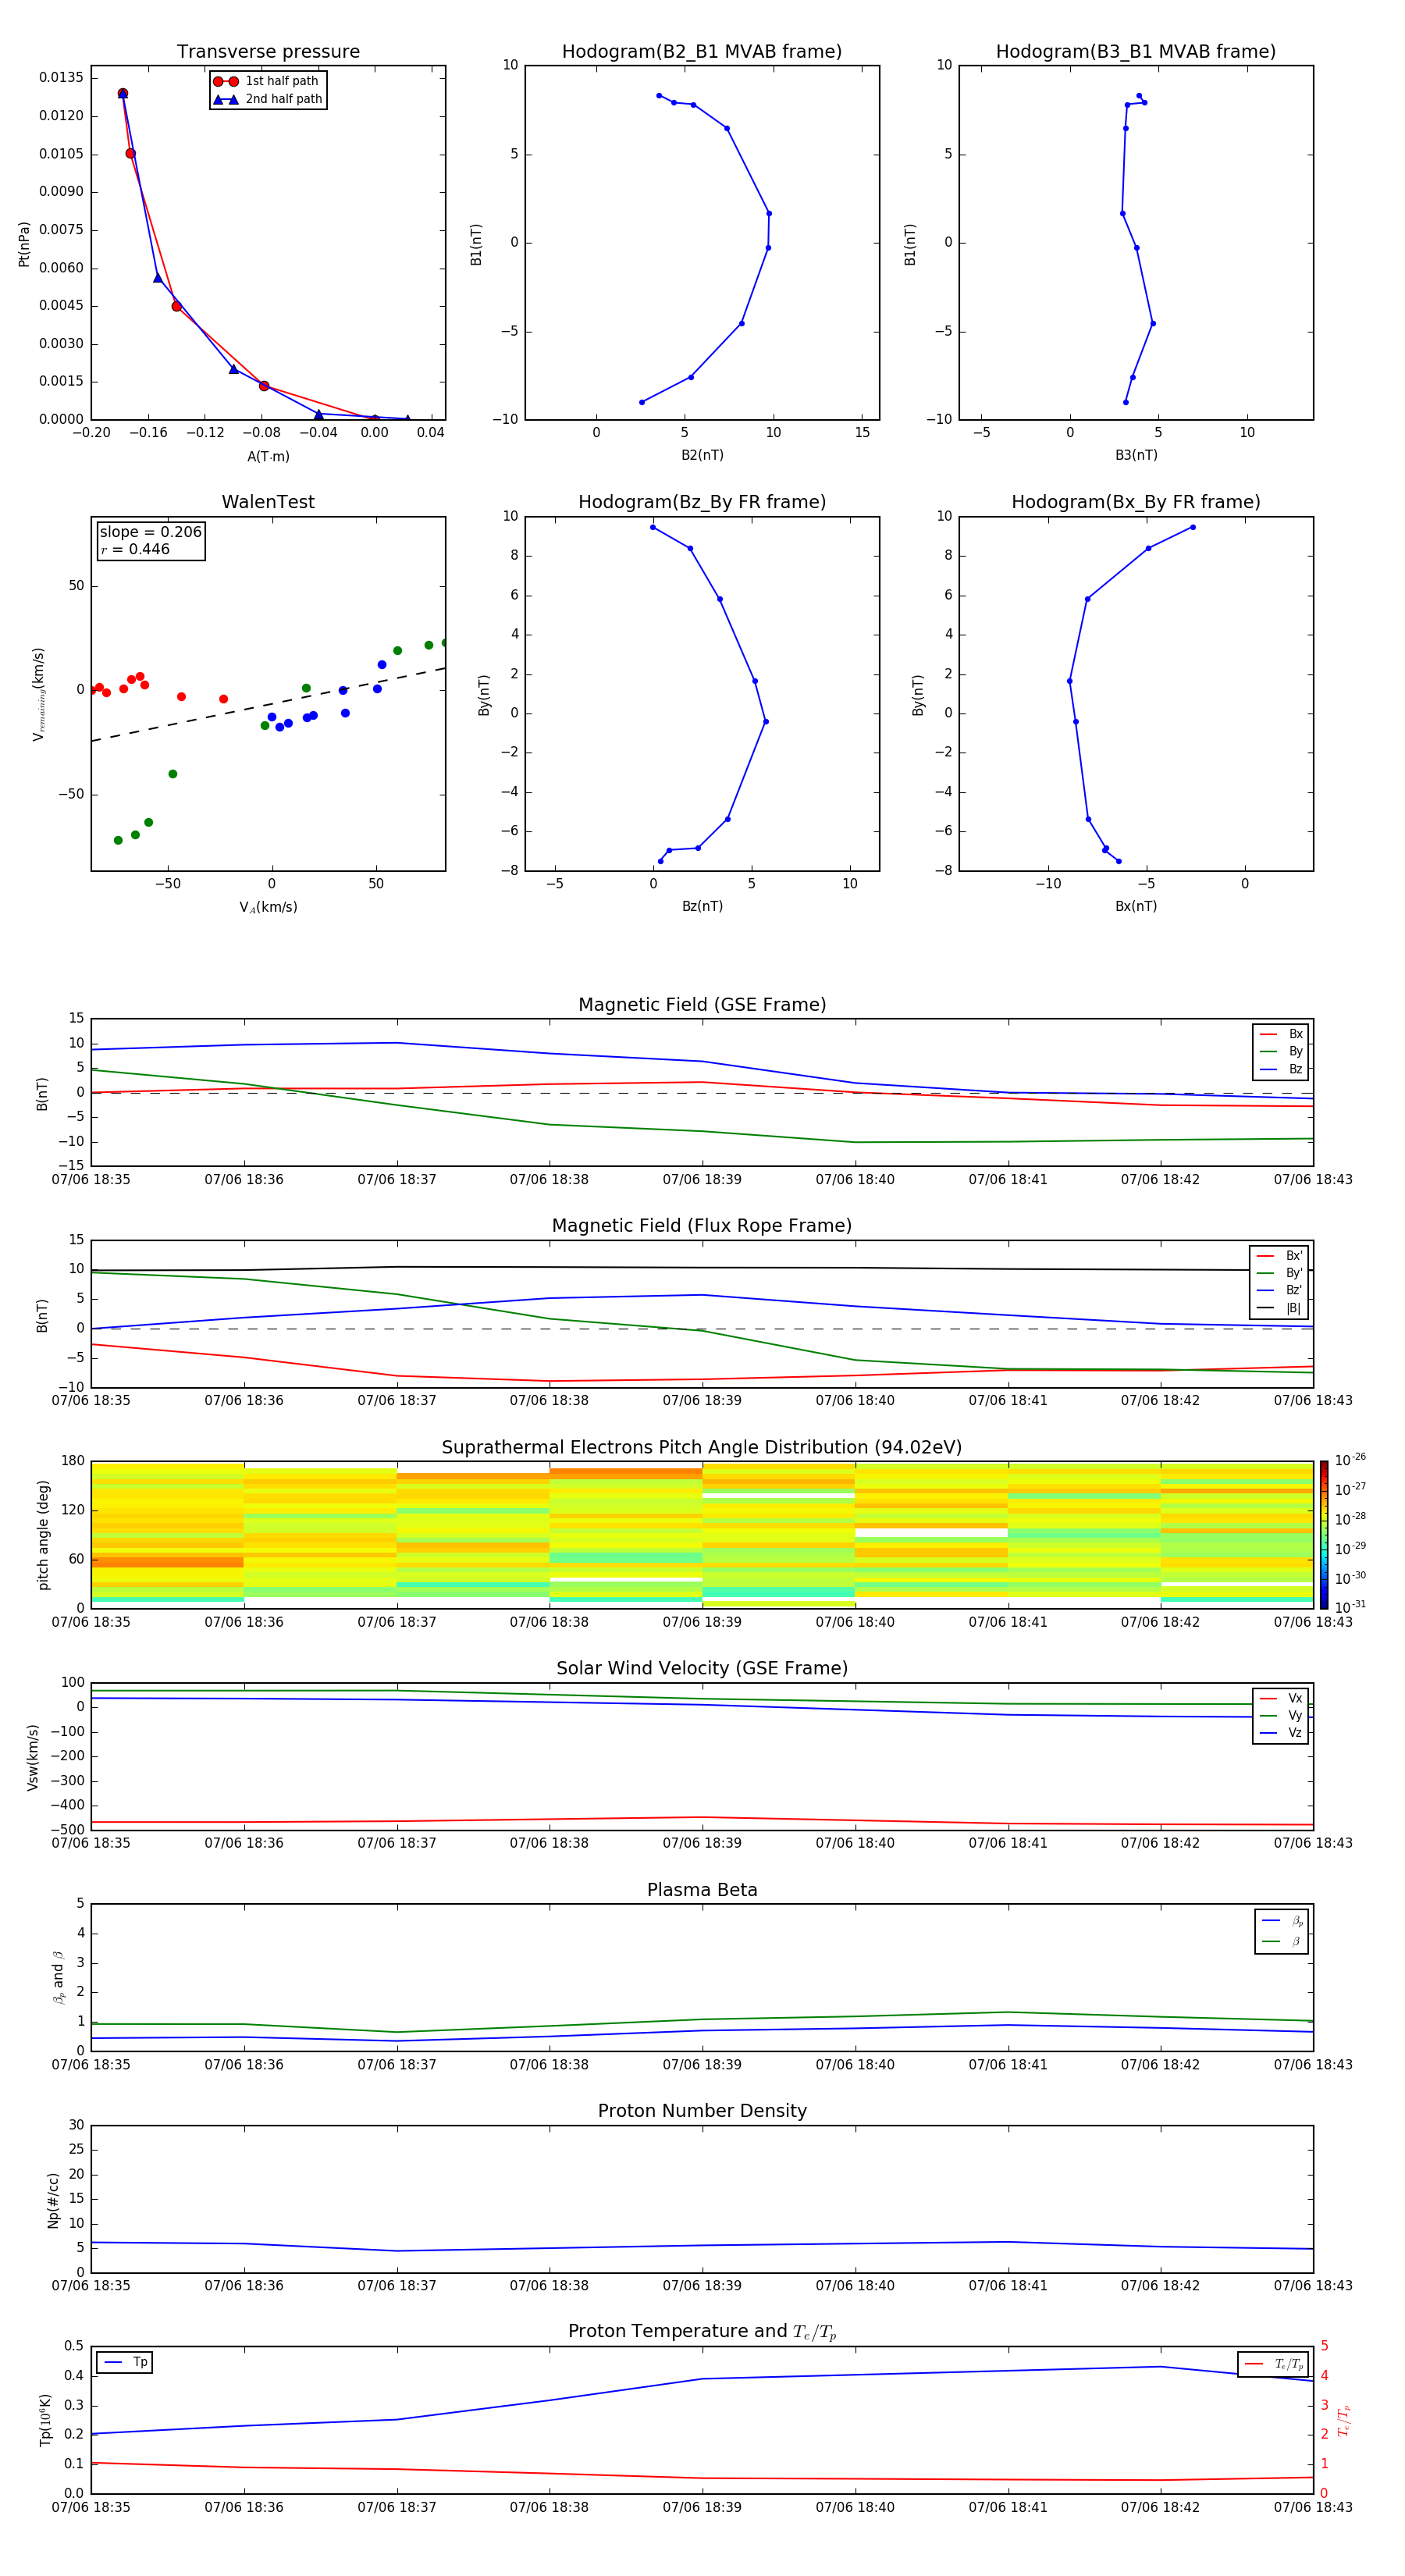
Task: Click the "10^-31" colorbar tick label
Action: 1350,1607
